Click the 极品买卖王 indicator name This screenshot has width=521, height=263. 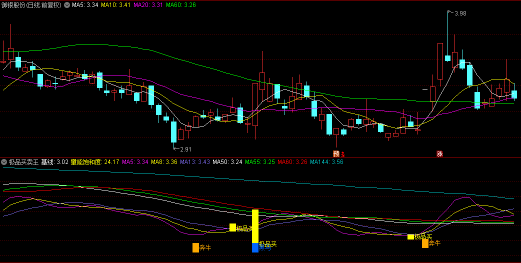tap(23, 162)
